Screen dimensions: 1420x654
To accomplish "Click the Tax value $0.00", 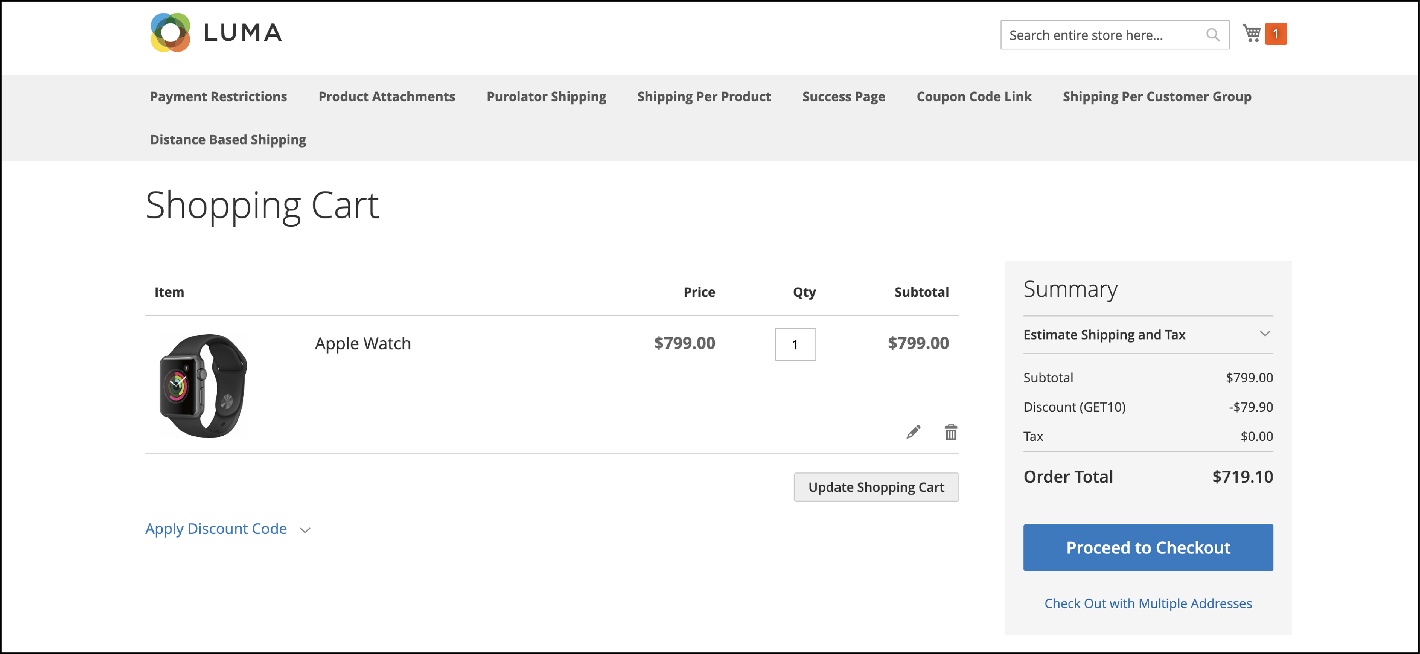I will pyautogui.click(x=1256, y=436).
